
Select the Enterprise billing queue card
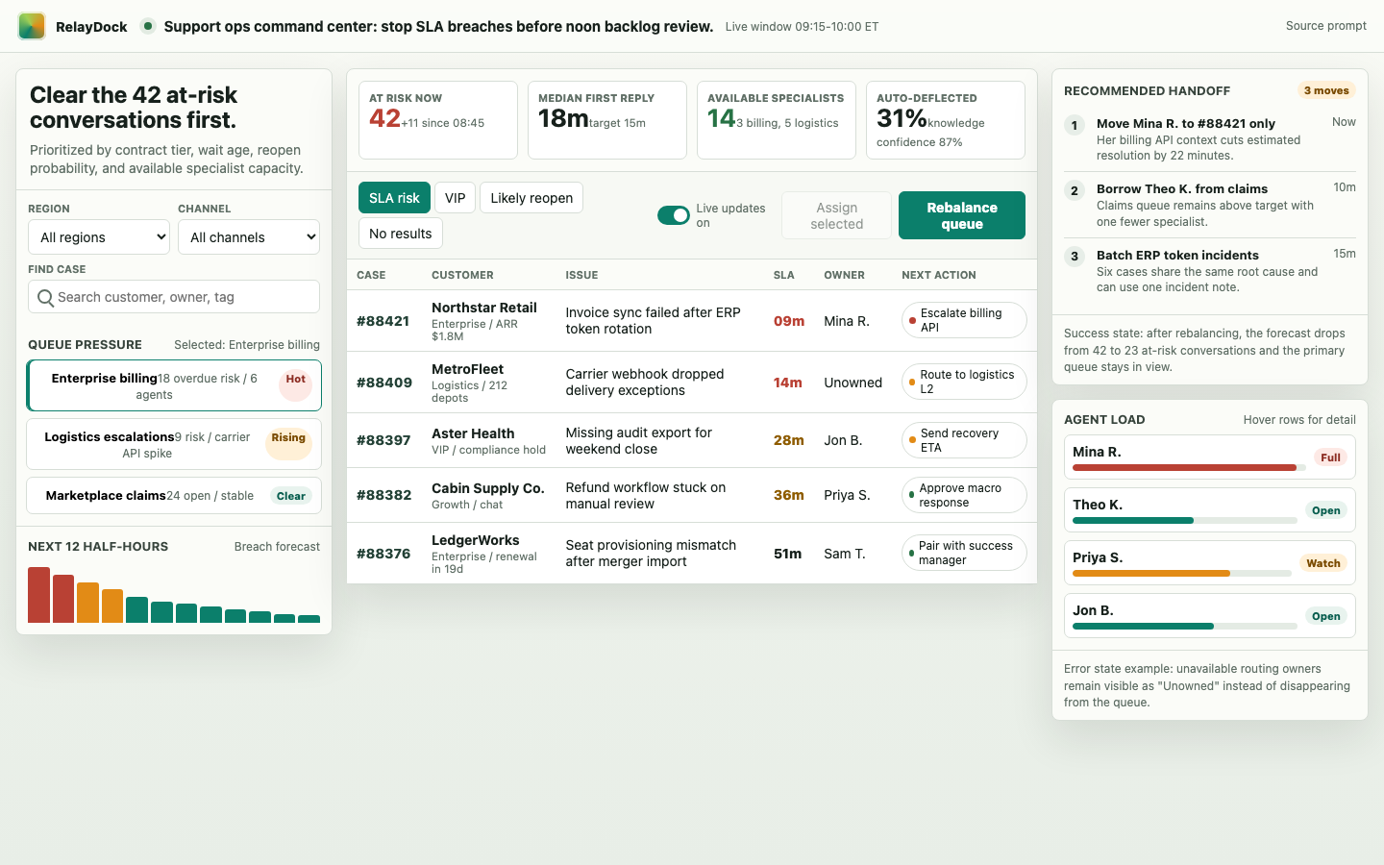click(174, 385)
